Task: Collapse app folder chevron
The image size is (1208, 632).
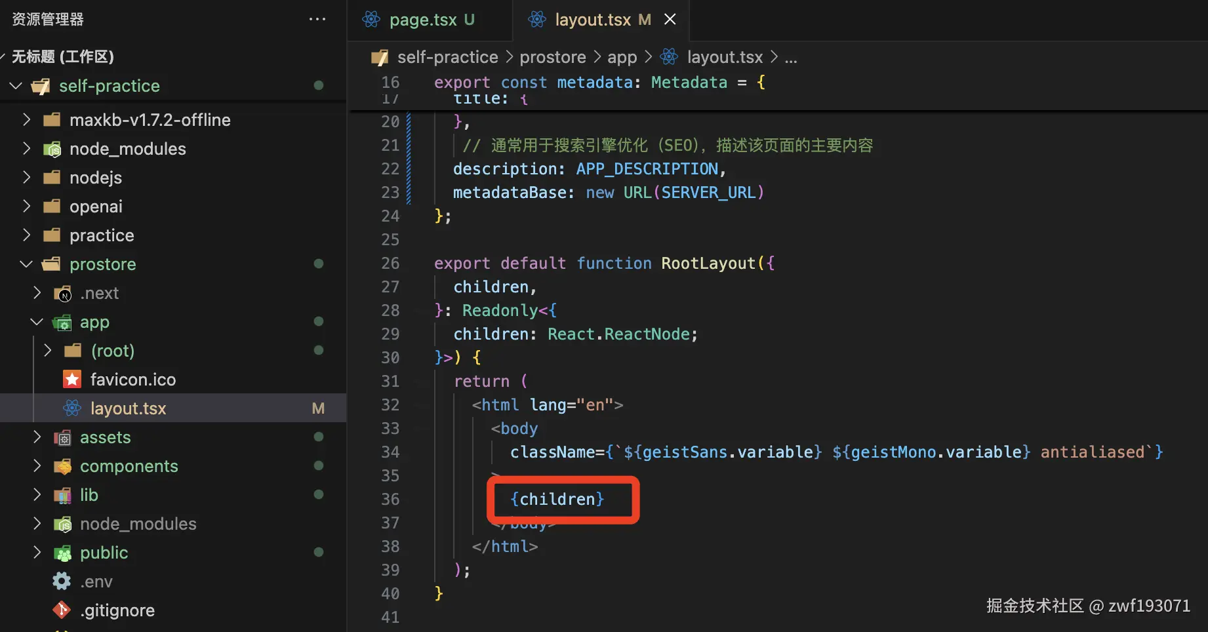Action: [x=37, y=322]
